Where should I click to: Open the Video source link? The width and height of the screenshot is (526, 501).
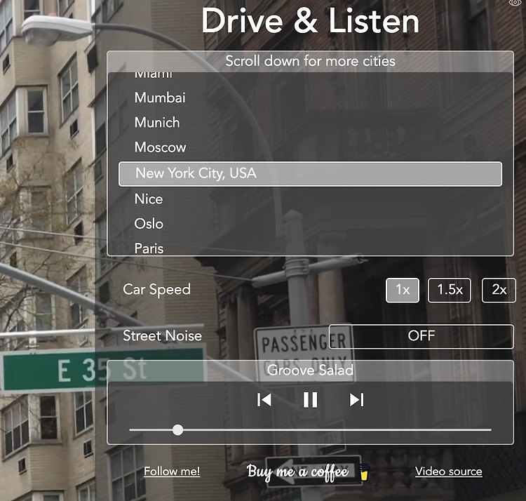click(449, 472)
